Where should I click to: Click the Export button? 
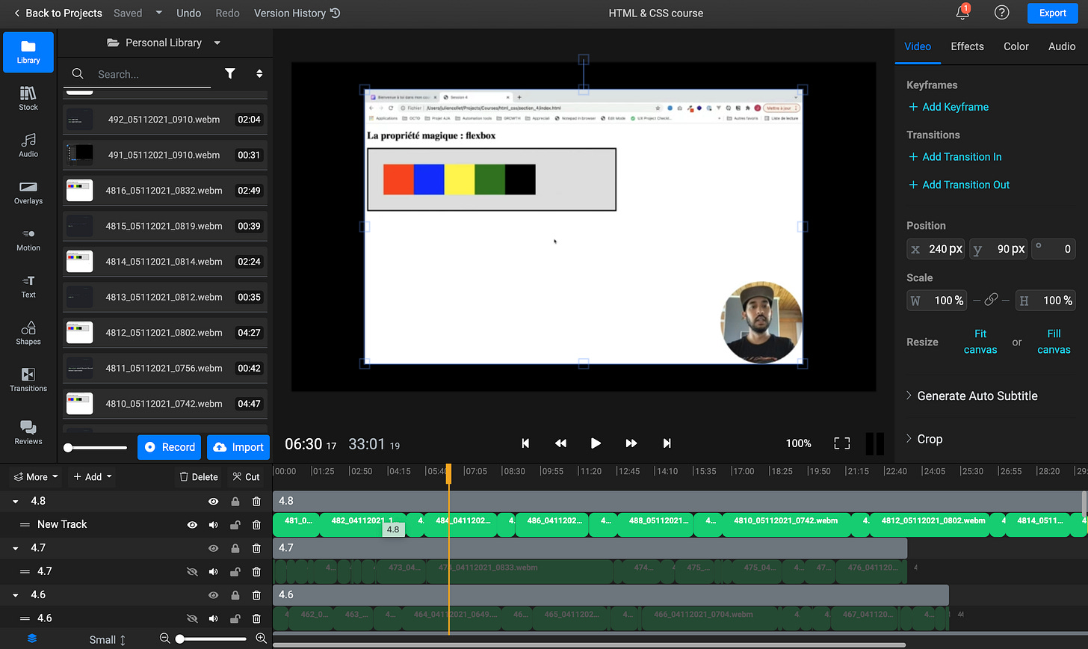tap(1052, 13)
